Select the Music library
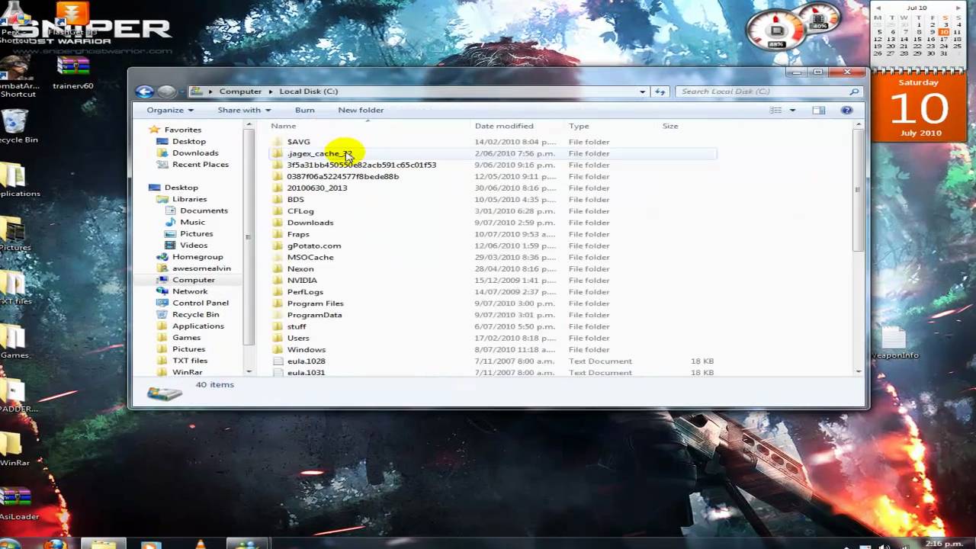Screen dimensions: 976x549 (192, 222)
